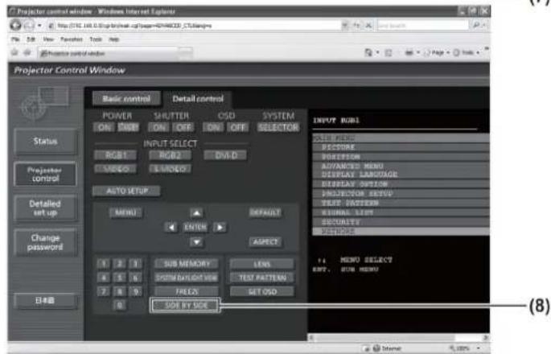
Task: Open the zoom level dropdown in status bar
Action: click(479, 348)
